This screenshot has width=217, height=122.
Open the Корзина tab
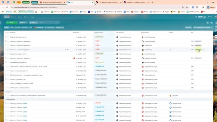click(27, 17)
